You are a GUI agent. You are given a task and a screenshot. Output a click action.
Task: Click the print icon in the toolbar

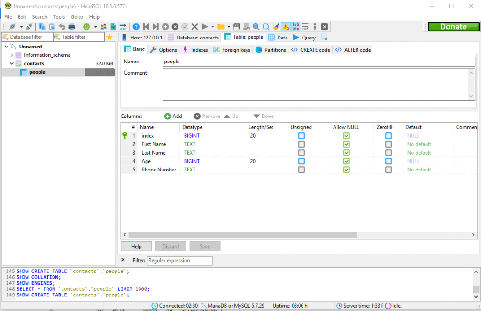tap(72, 27)
